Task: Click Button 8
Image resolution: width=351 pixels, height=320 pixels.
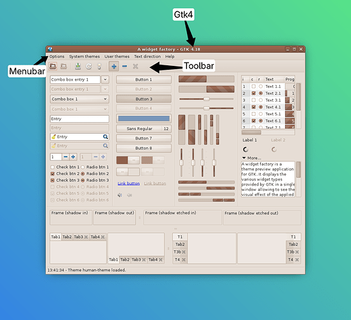Action: (x=143, y=148)
